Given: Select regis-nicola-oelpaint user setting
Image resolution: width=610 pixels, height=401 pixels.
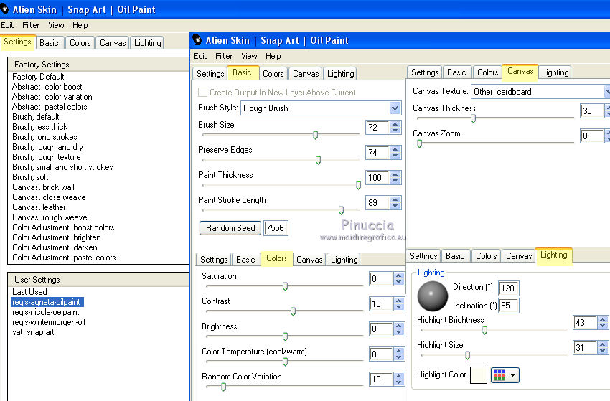Looking at the screenshot, I should pos(45,312).
